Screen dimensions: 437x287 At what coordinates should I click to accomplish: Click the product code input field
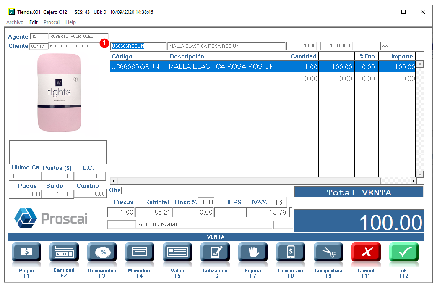point(138,46)
